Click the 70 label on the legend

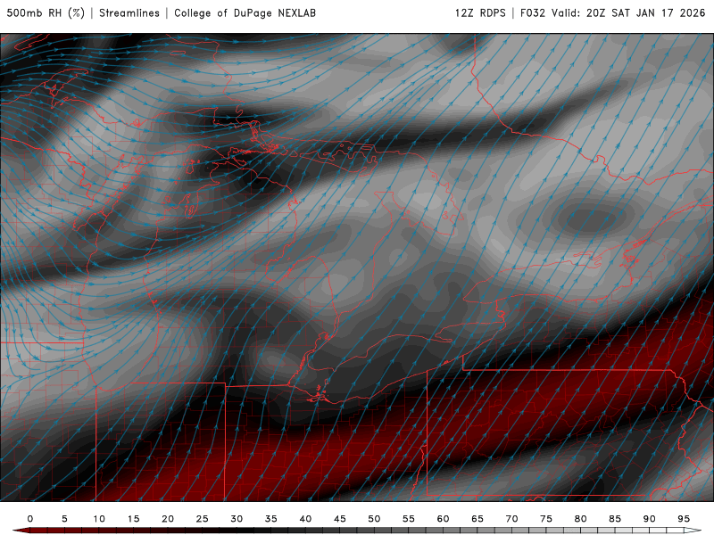tap(511, 519)
